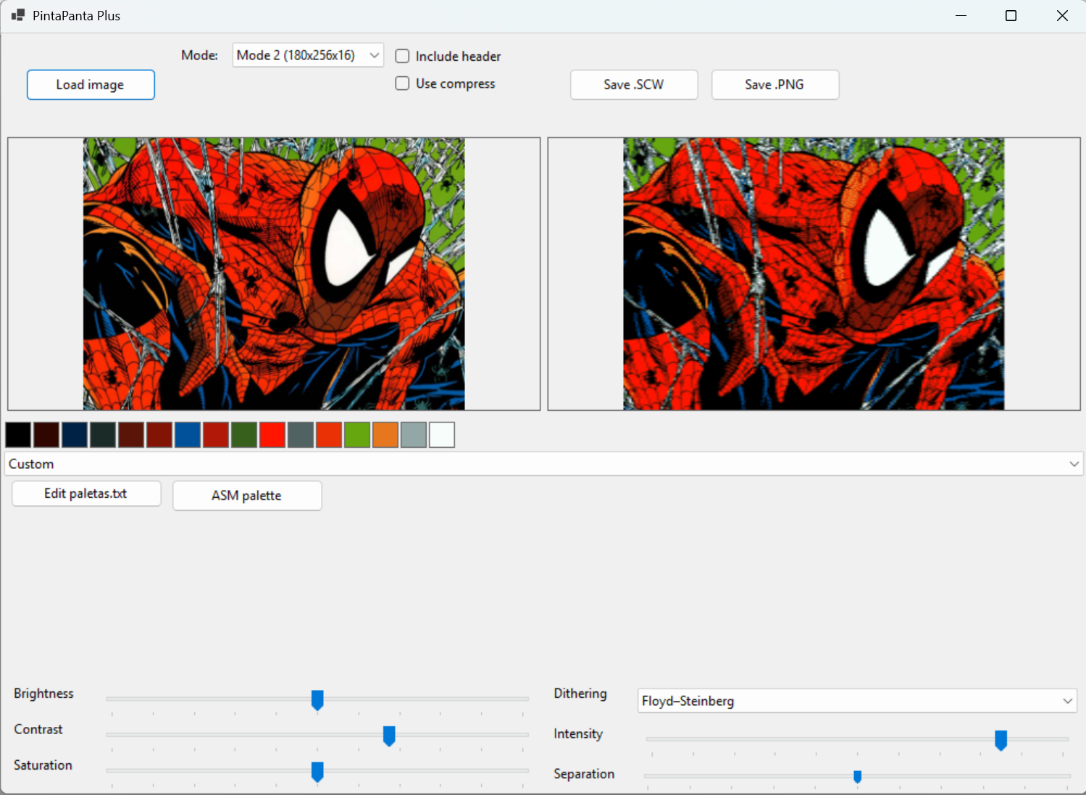
Task: Click the Separation slider handle
Action: tap(858, 777)
